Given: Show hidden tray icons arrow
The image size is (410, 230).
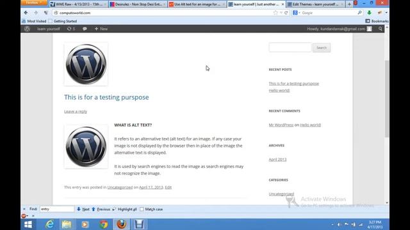Looking at the screenshot, I should click(x=332, y=224).
